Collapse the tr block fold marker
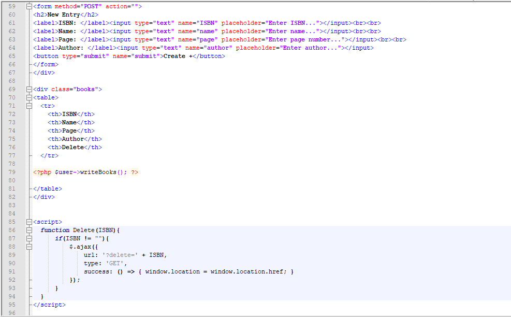The image size is (511, 317). click(29, 106)
